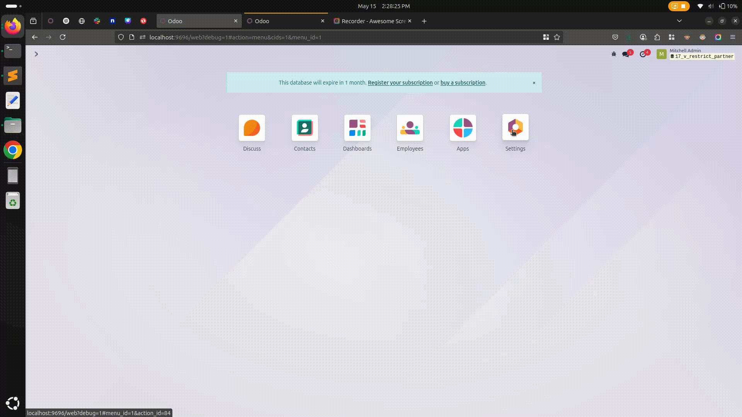Go back in Firefox

coord(35,37)
